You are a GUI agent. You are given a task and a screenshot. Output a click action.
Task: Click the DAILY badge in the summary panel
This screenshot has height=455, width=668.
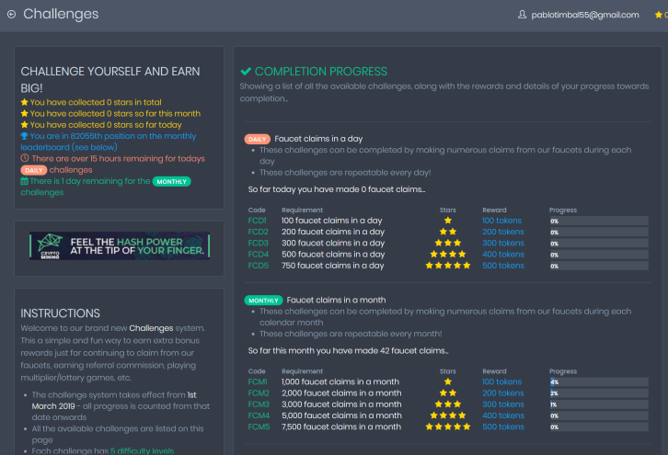tap(34, 170)
